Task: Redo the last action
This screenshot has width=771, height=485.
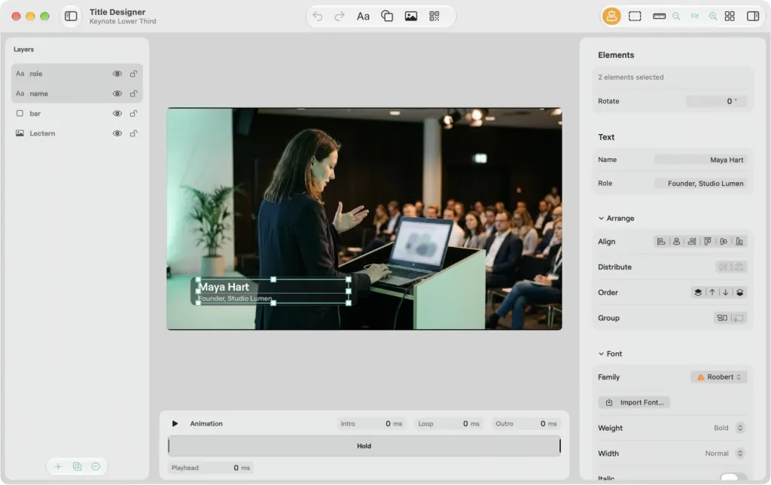Action: pos(340,17)
